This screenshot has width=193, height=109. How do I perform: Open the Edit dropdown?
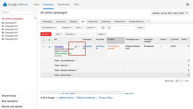pyautogui.click(x=59, y=34)
